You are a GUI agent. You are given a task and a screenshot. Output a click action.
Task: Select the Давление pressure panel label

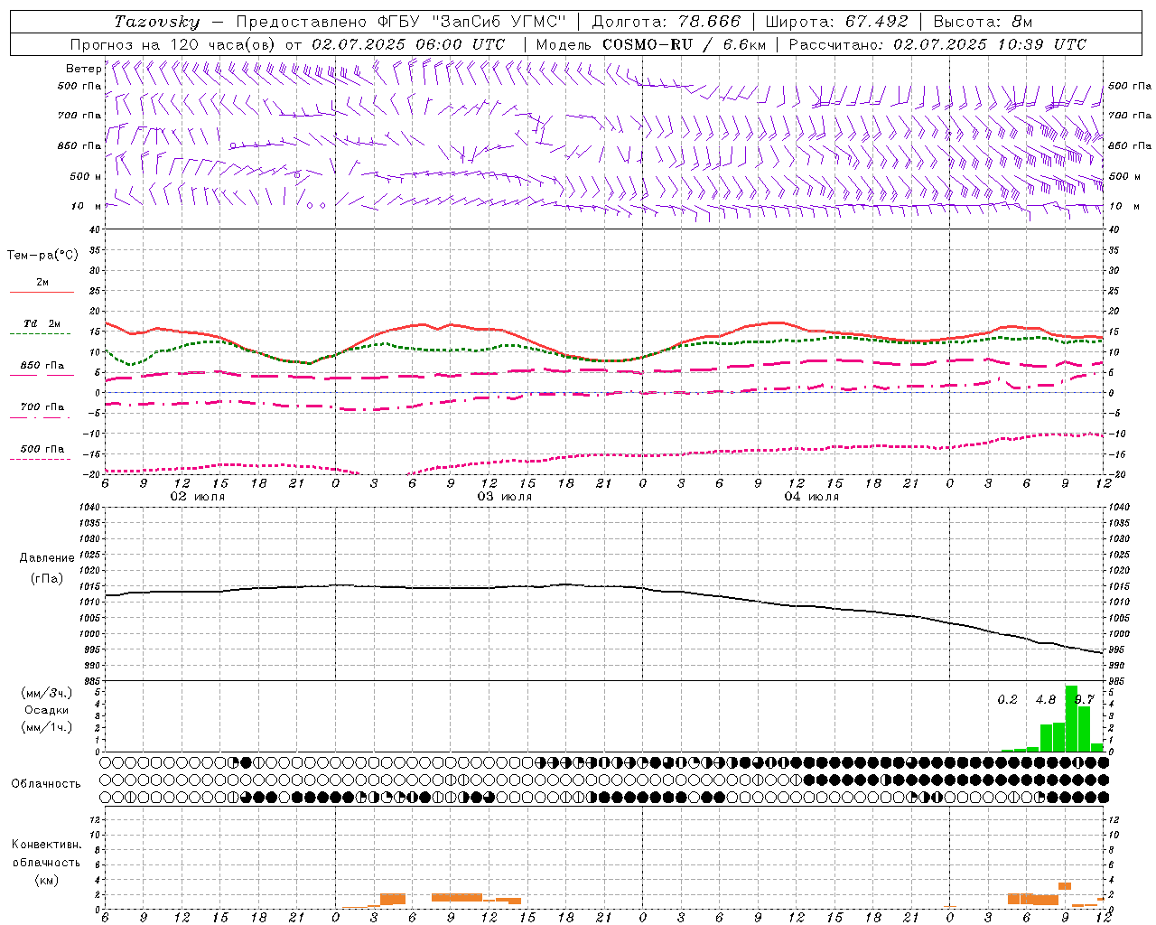click(47, 558)
